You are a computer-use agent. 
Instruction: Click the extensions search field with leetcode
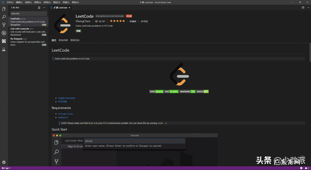tap(29, 13)
